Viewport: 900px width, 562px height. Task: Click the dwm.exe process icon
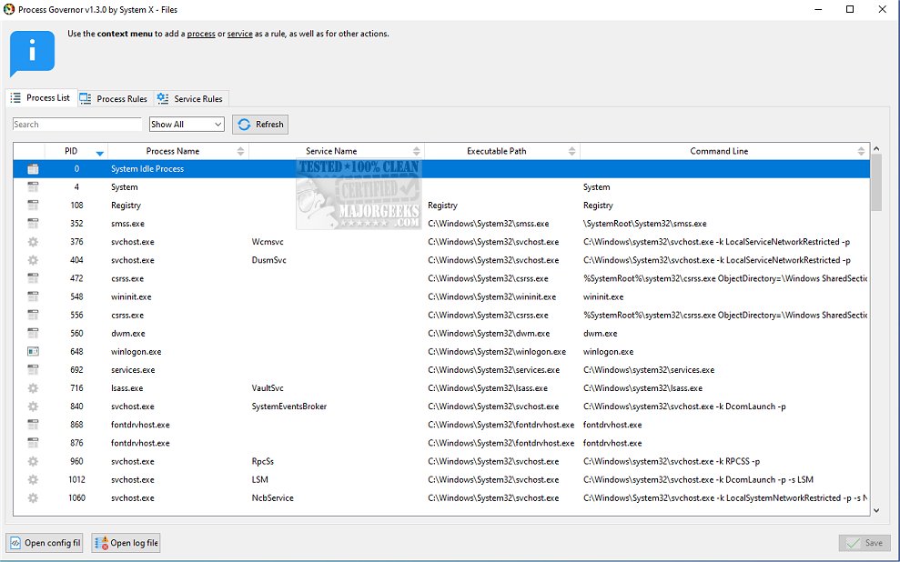coord(33,333)
